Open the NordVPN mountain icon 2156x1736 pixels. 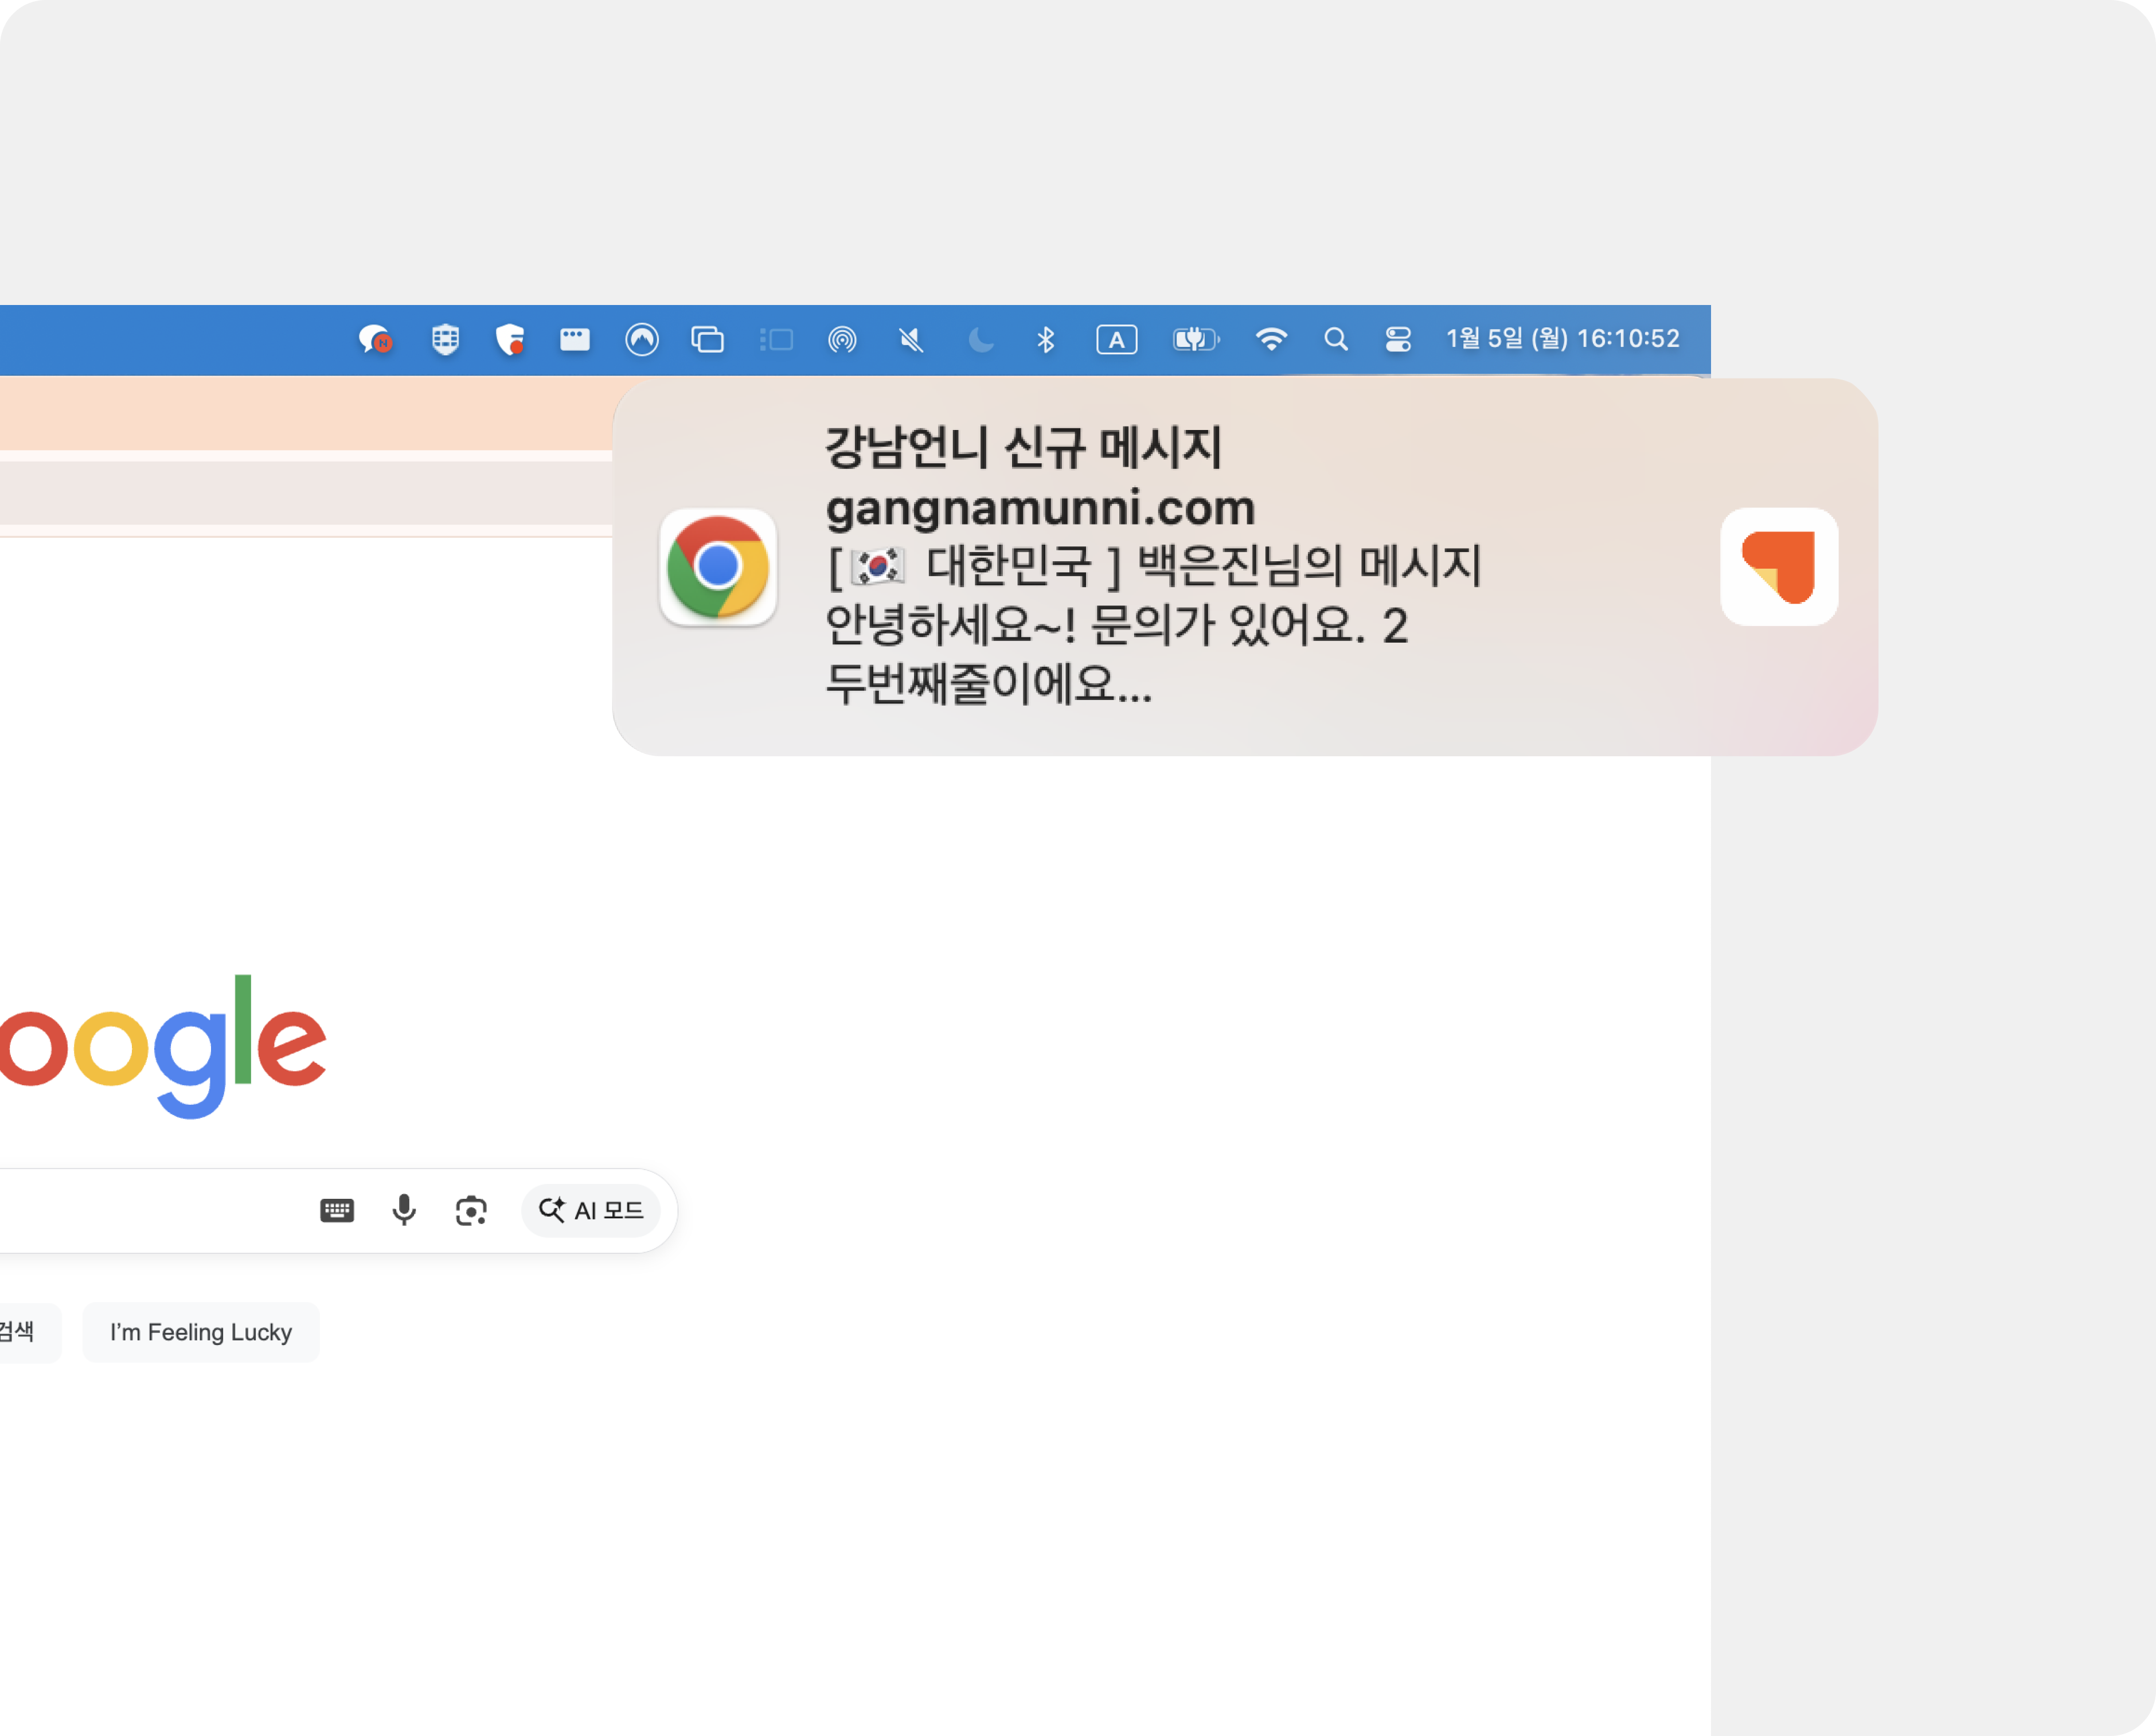click(x=641, y=340)
